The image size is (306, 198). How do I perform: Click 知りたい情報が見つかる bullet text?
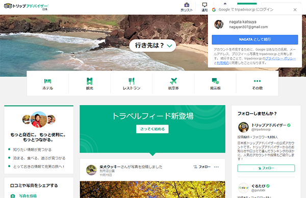pos(32,150)
